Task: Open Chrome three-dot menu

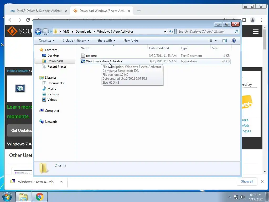Action: click(261, 20)
